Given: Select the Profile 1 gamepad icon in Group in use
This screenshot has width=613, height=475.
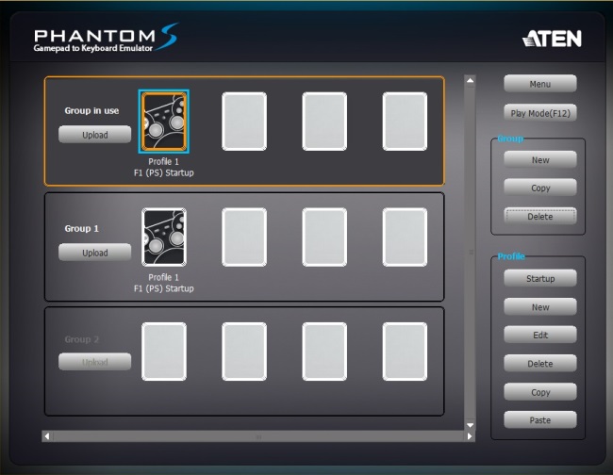Looking at the screenshot, I should tap(164, 122).
